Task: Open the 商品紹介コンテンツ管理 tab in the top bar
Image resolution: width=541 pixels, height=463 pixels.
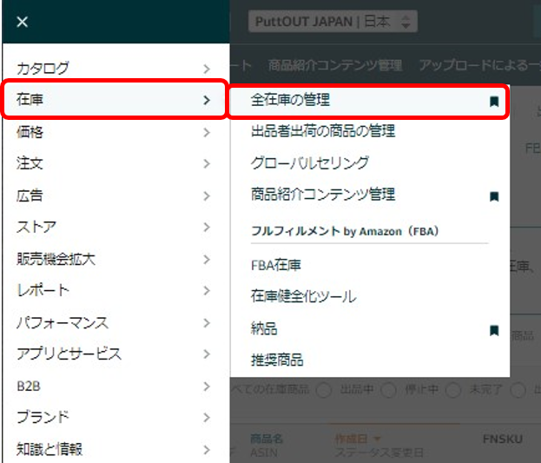Action: click(335, 65)
